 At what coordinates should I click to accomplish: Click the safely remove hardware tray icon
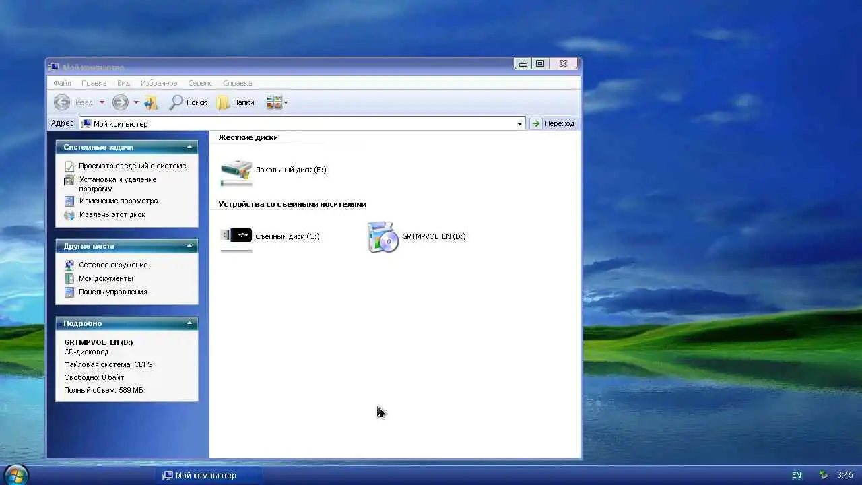pos(824,475)
